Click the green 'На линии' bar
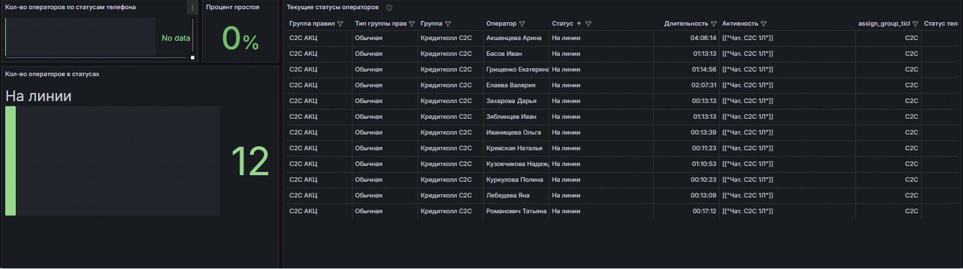963x269 pixels. pyautogui.click(x=11, y=161)
